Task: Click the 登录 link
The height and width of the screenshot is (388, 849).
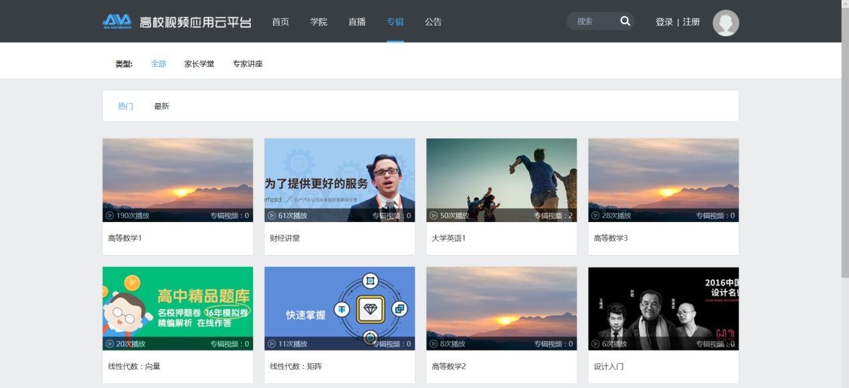Action: coord(664,21)
